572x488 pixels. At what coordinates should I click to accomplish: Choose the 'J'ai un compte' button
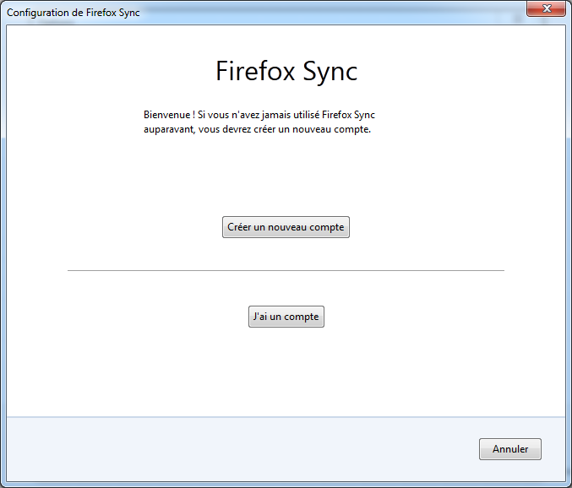click(x=286, y=317)
